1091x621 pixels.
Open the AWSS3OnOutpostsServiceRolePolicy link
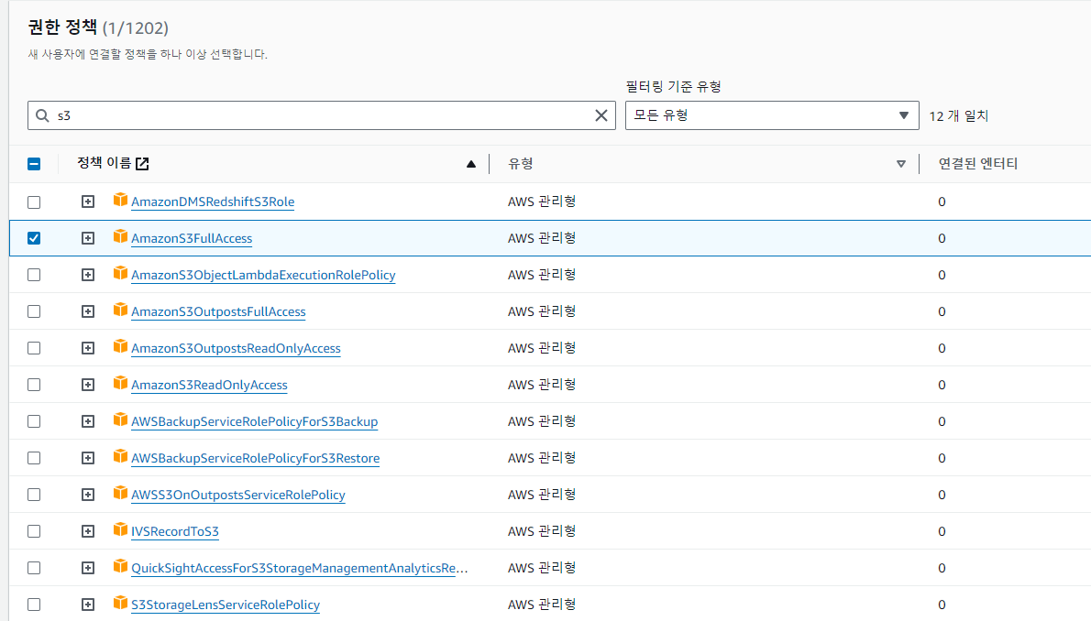coord(238,495)
